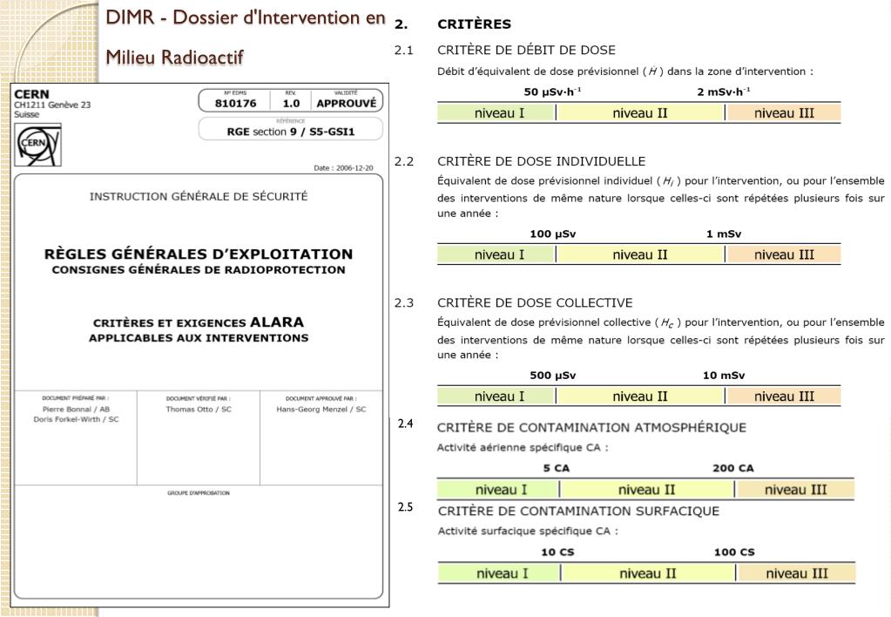This screenshot has width=891, height=617.
Task: Click 'INSTRUCTION GÉNÉRALE DE SÉCURITÉ' heading
Action: (x=199, y=197)
